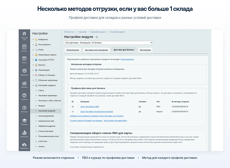
Task: Click ID 10 table cell
Action: pyautogui.click(x=72, y=106)
